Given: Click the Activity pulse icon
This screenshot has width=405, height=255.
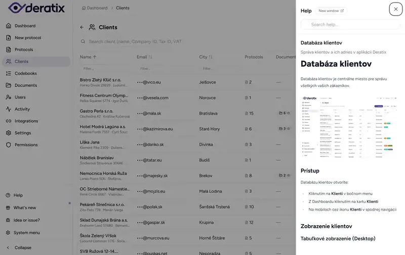Looking at the screenshot, I should coord(9,109).
